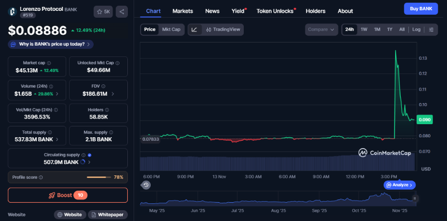Screen dimensions: 447x221
Task: Click info icon beside FDV
Action: pyautogui.click(x=103, y=86)
